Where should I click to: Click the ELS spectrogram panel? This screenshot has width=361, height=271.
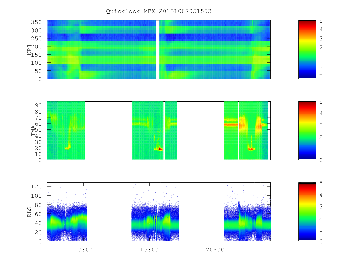(159, 212)
